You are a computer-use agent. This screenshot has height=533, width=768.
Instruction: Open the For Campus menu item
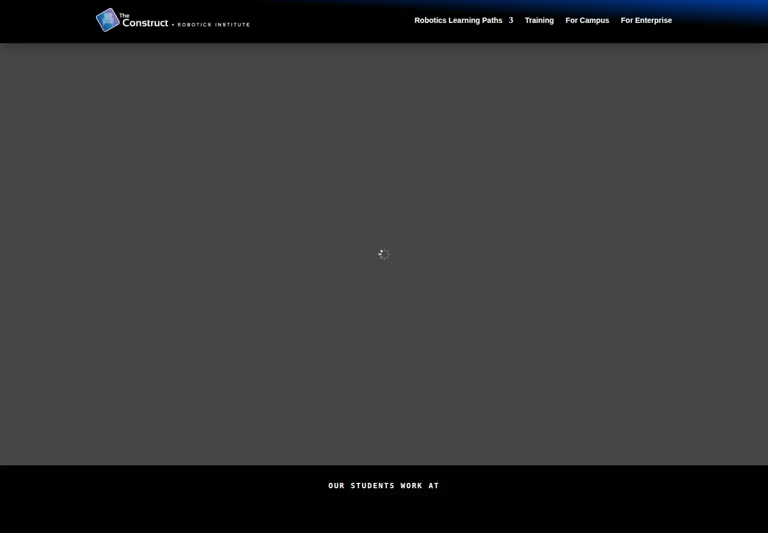(587, 20)
